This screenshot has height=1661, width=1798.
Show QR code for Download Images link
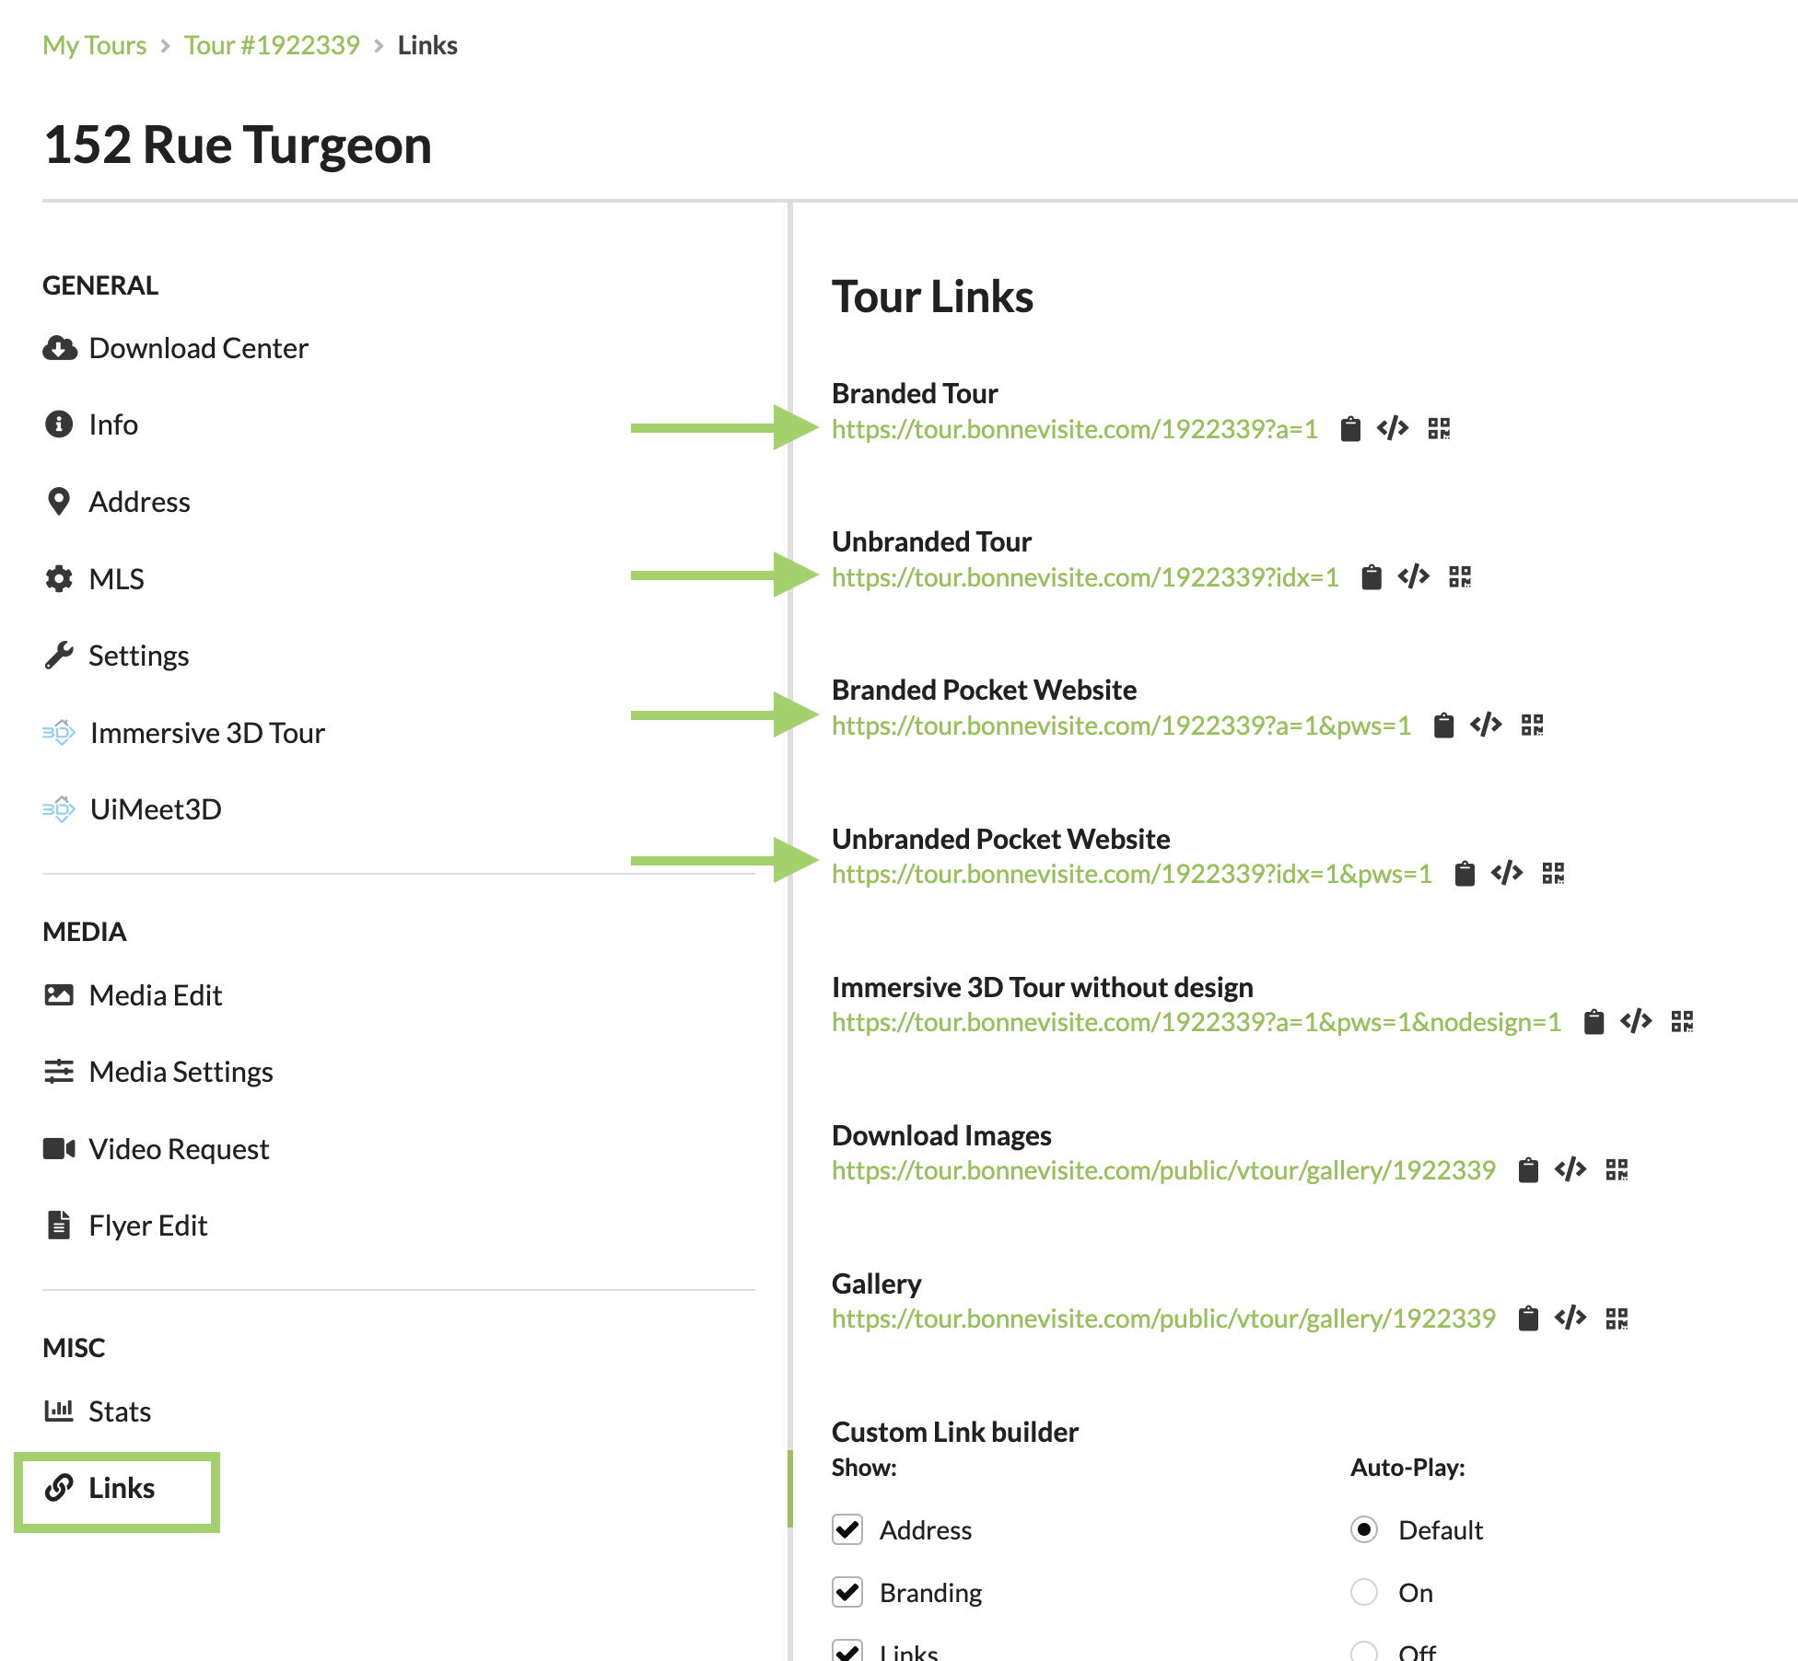pyautogui.click(x=1617, y=1170)
